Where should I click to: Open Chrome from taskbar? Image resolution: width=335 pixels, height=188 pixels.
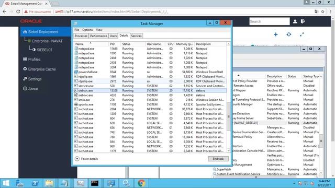pos(141,183)
